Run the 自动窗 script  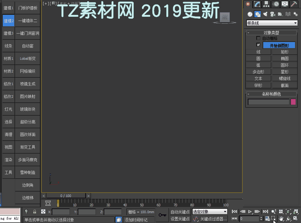click(28, 46)
